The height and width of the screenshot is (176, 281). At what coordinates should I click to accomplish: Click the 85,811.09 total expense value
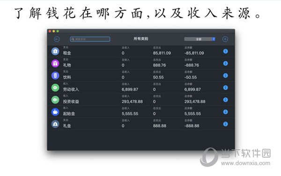click(x=162, y=53)
